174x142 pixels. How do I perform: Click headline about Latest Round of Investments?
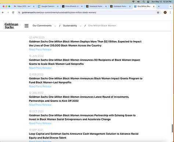(79, 99)
